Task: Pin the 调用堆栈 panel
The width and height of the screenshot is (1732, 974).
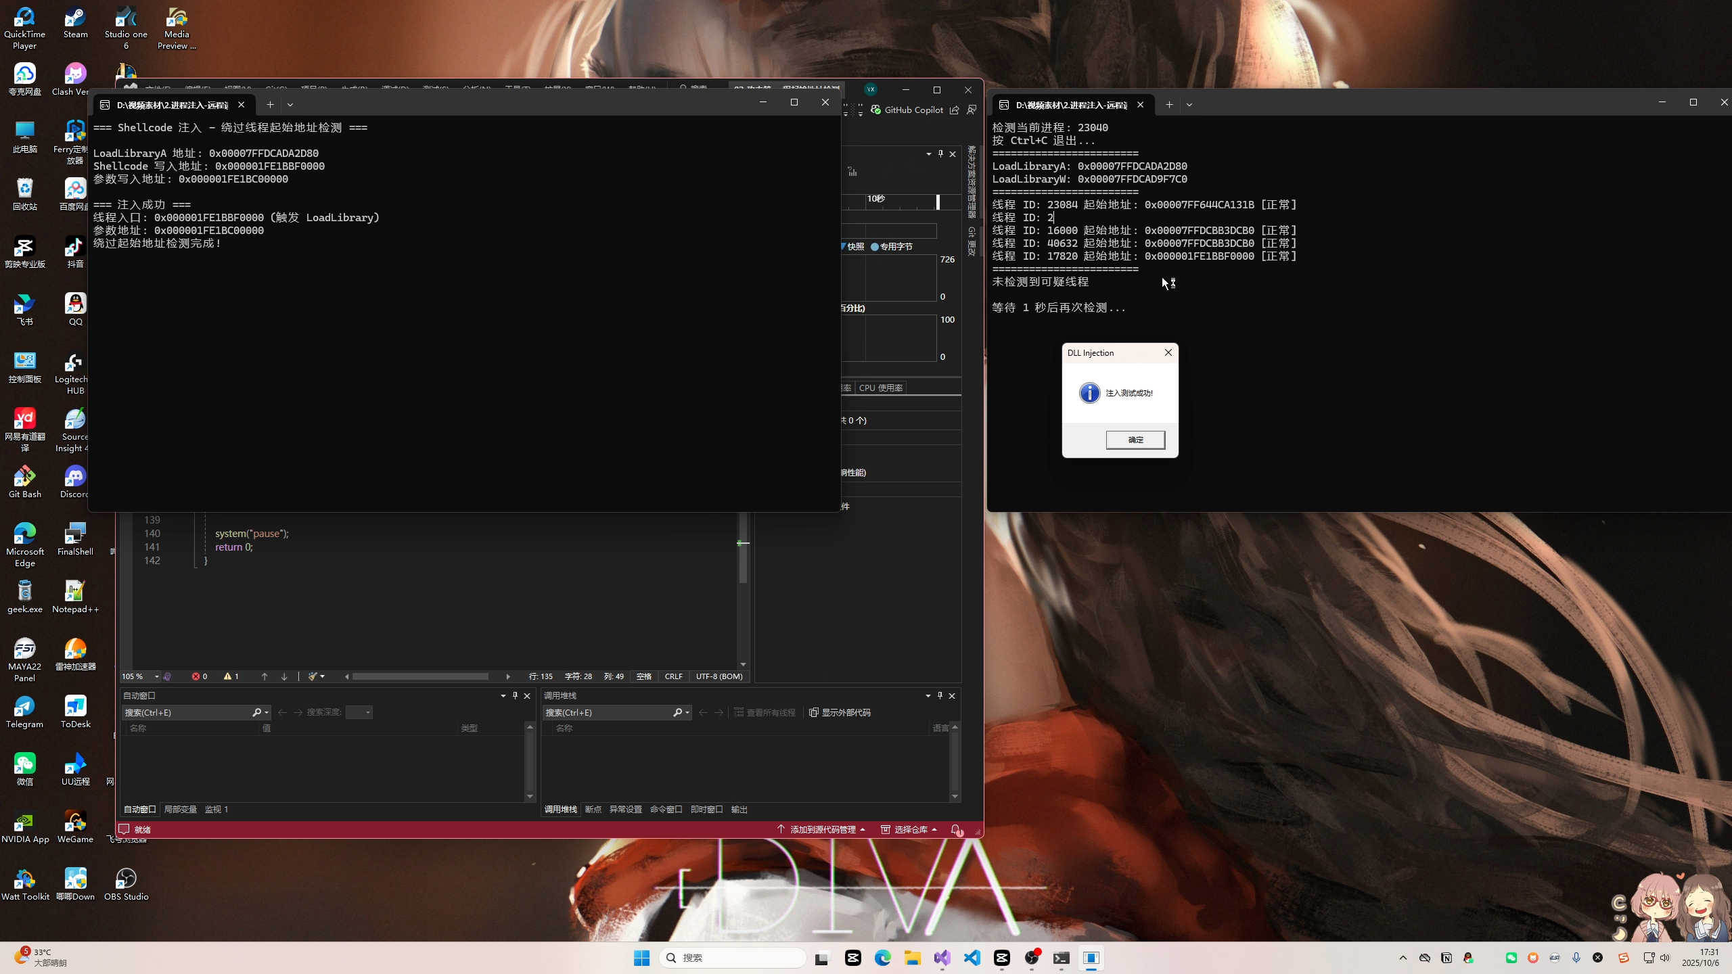Action: point(940,695)
